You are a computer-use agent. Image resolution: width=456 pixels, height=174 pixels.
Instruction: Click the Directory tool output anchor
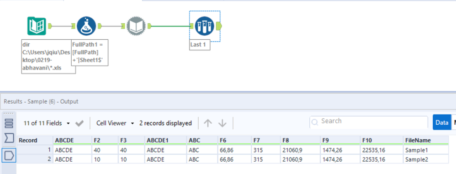click(x=50, y=26)
